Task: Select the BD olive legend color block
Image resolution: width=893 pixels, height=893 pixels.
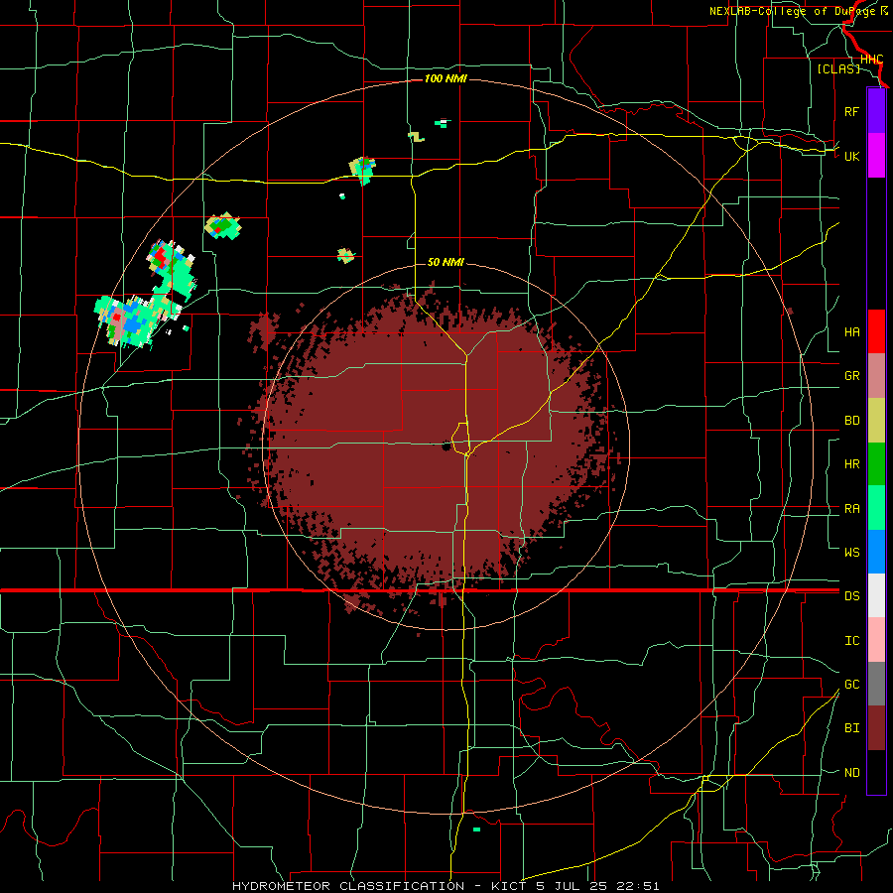Action: coord(876,421)
